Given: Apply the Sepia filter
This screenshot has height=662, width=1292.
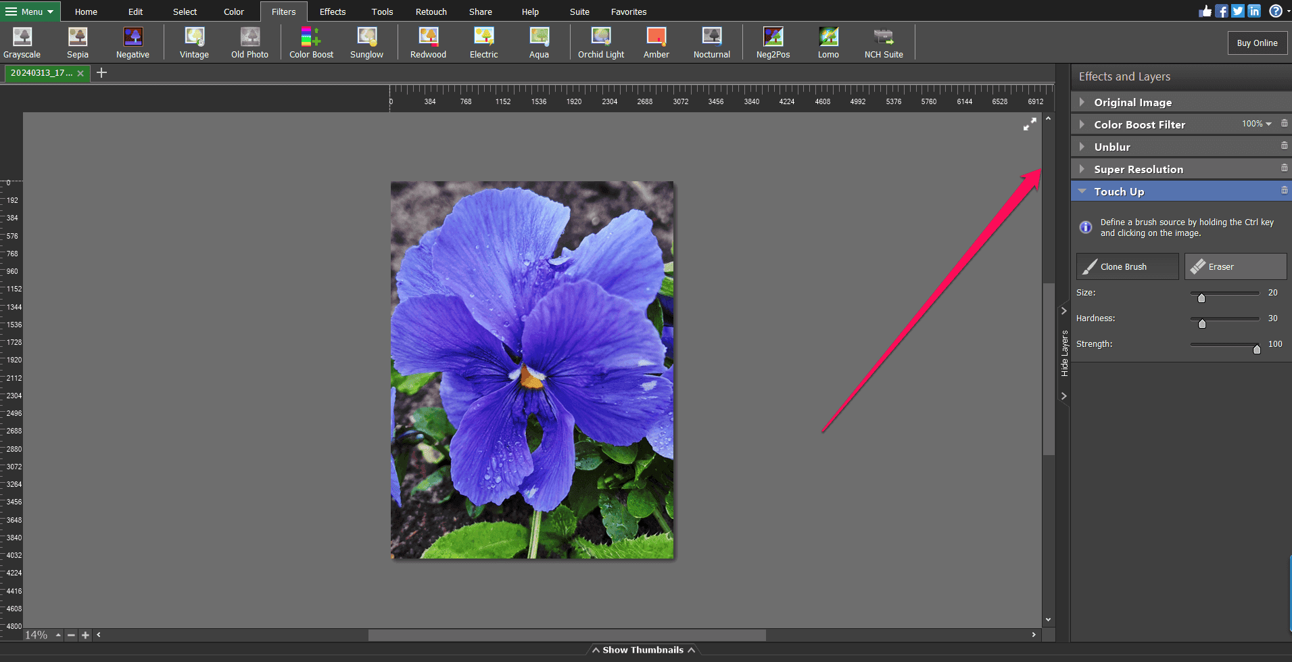Looking at the screenshot, I should (77, 42).
